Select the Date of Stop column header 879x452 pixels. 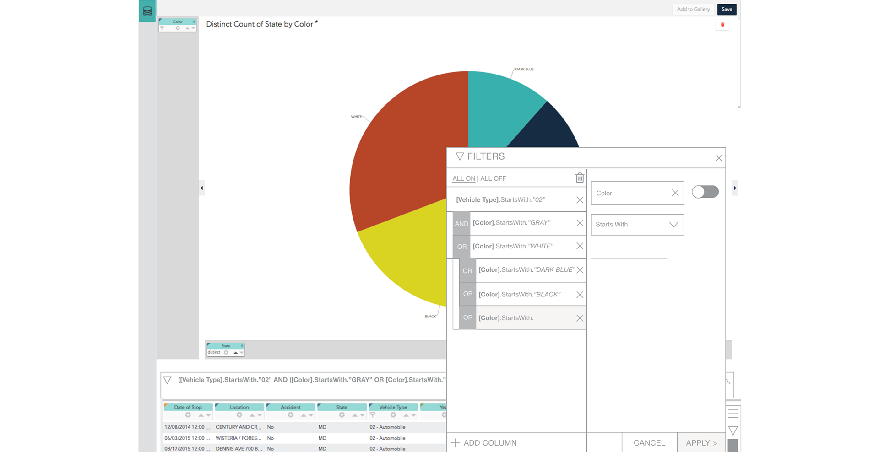click(x=188, y=407)
